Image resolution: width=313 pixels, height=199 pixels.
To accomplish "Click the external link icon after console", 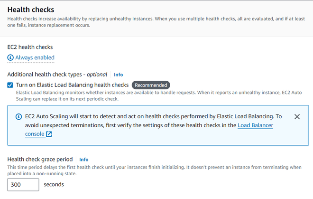I will pyautogui.click(x=49, y=134).
